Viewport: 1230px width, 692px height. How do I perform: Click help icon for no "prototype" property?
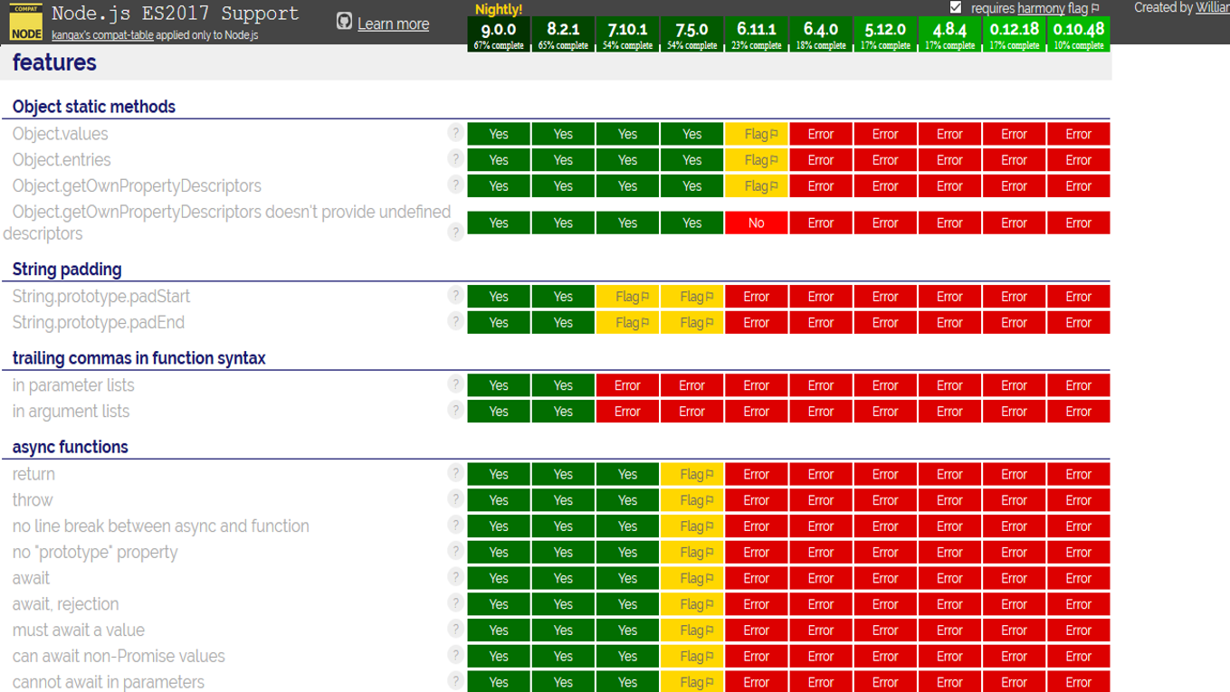coord(455,552)
